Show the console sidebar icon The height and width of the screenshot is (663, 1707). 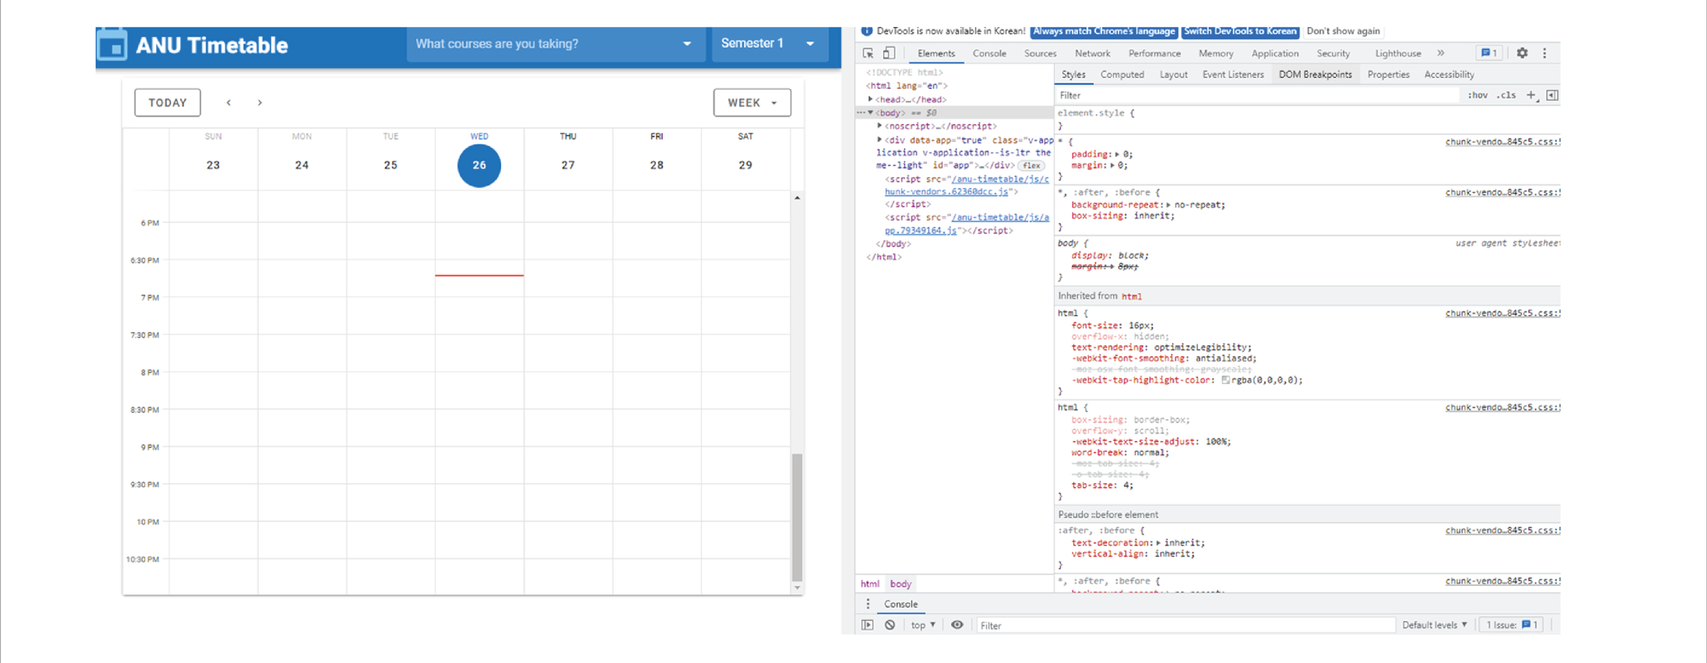(867, 624)
